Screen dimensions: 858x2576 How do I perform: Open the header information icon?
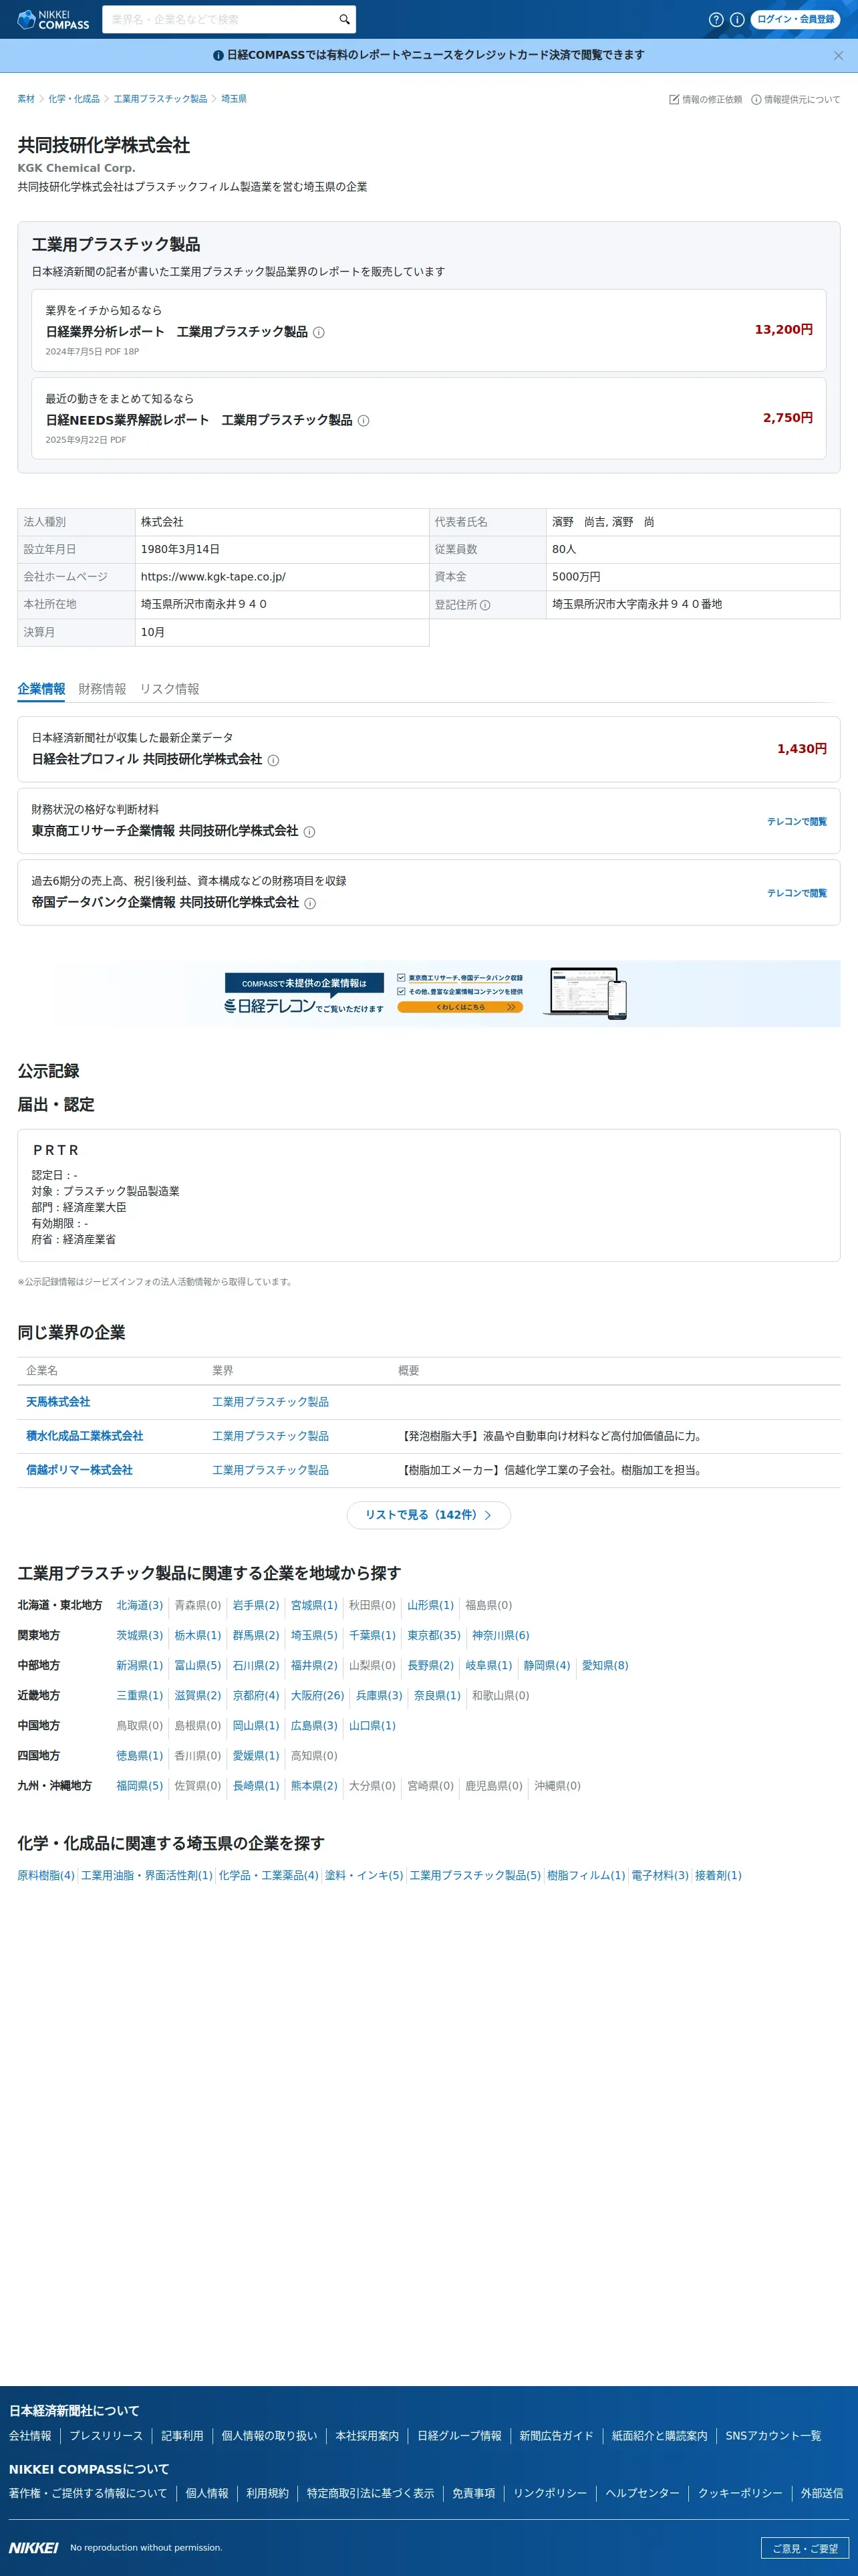(737, 19)
